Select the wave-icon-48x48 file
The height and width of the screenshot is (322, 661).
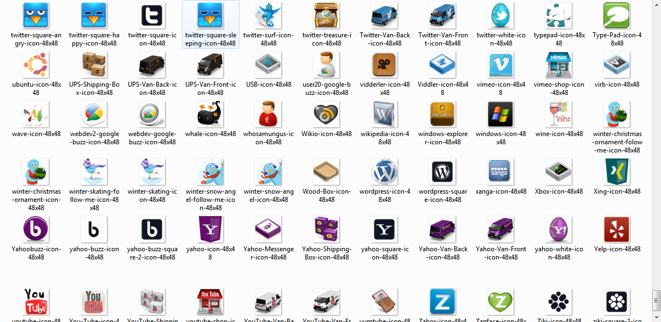point(36,115)
